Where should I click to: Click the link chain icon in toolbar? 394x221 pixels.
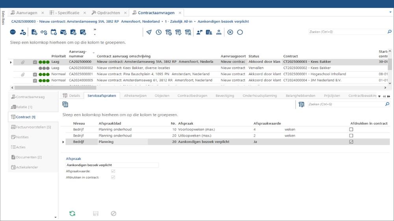(x=44, y=32)
